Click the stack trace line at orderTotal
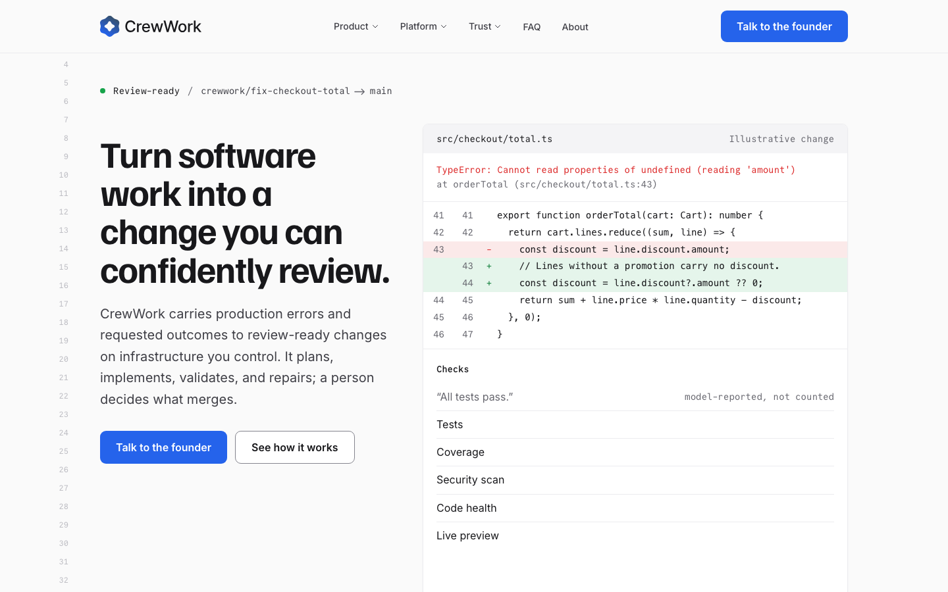 click(546, 184)
